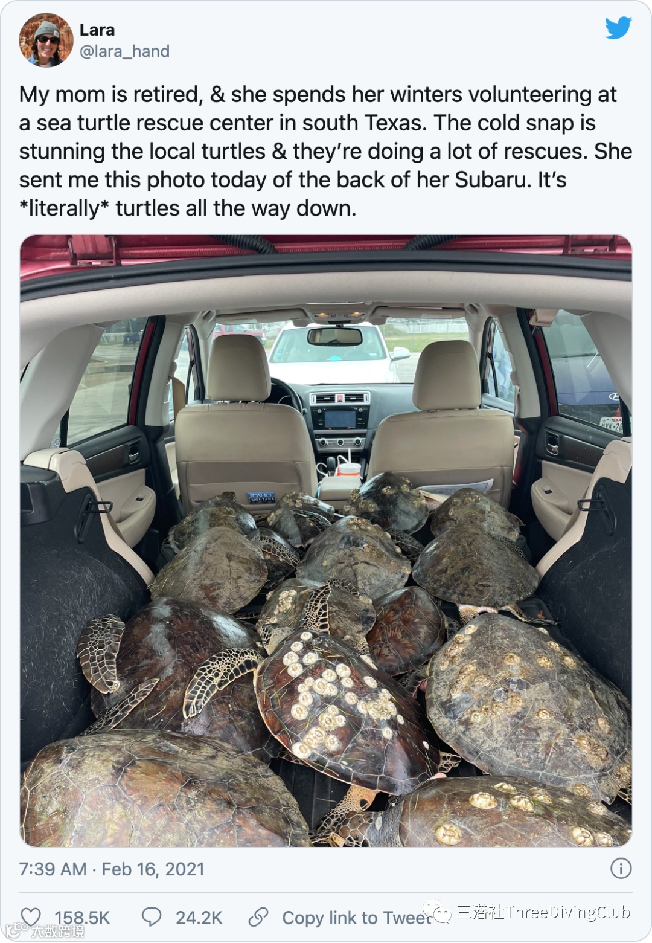Click the 24.2K replies count
This screenshot has height=943, width=652.
point(199,918)
